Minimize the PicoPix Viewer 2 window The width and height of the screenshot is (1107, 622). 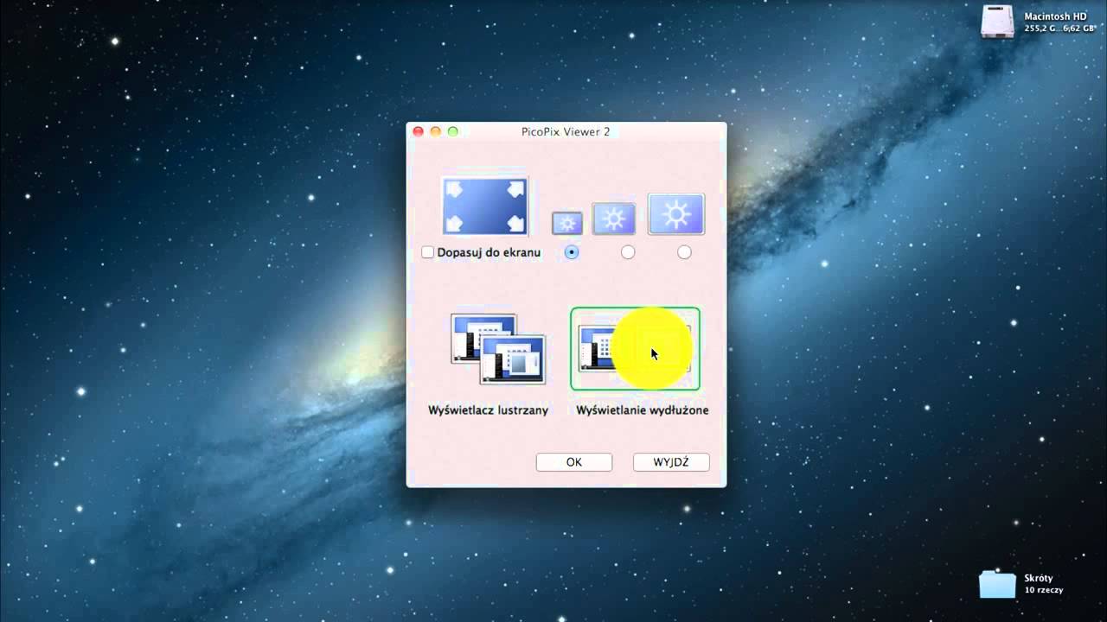(x=436, y=131)
